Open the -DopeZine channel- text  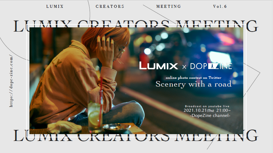point(210,115)
